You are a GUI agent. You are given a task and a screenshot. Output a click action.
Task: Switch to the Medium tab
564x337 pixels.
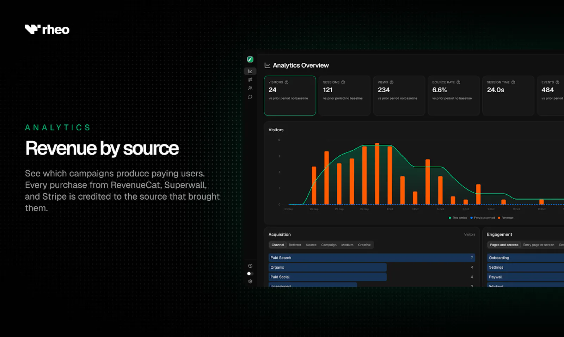pos(347,245)
